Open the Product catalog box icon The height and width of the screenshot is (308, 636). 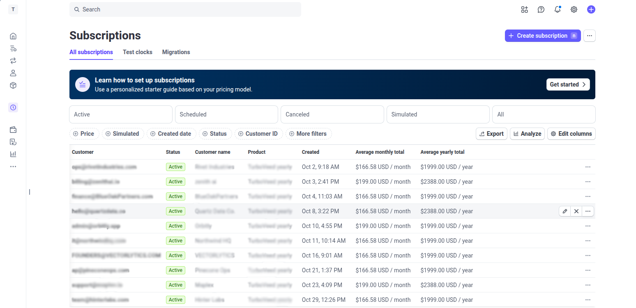point(13,85)
